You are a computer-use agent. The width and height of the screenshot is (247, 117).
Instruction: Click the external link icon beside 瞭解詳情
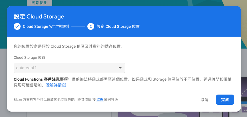point(64,85)
